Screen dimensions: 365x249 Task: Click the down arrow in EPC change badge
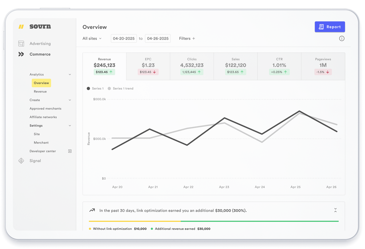pos(154,72)
